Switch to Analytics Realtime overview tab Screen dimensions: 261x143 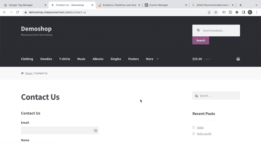coord(119,5)
